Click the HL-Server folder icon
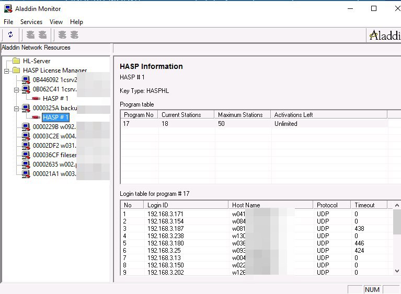The image size is (401, 294). (16, 61)
